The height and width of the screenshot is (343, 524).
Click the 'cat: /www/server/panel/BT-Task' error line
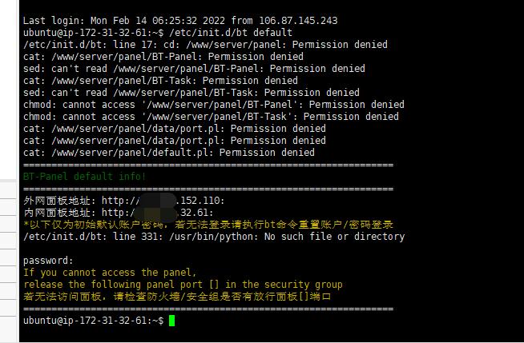(x=160, y=81)
